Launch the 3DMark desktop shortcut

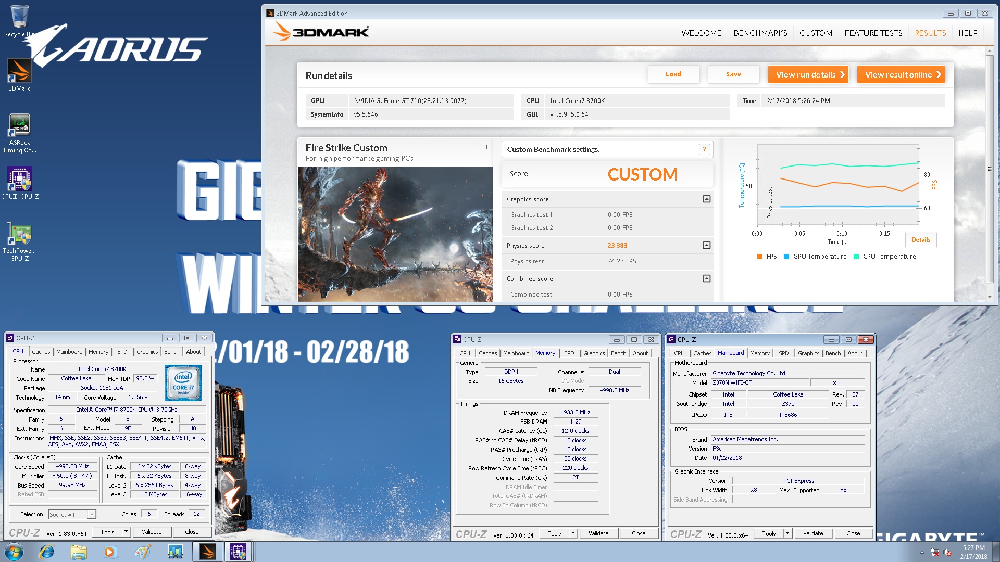coord(19,74)
